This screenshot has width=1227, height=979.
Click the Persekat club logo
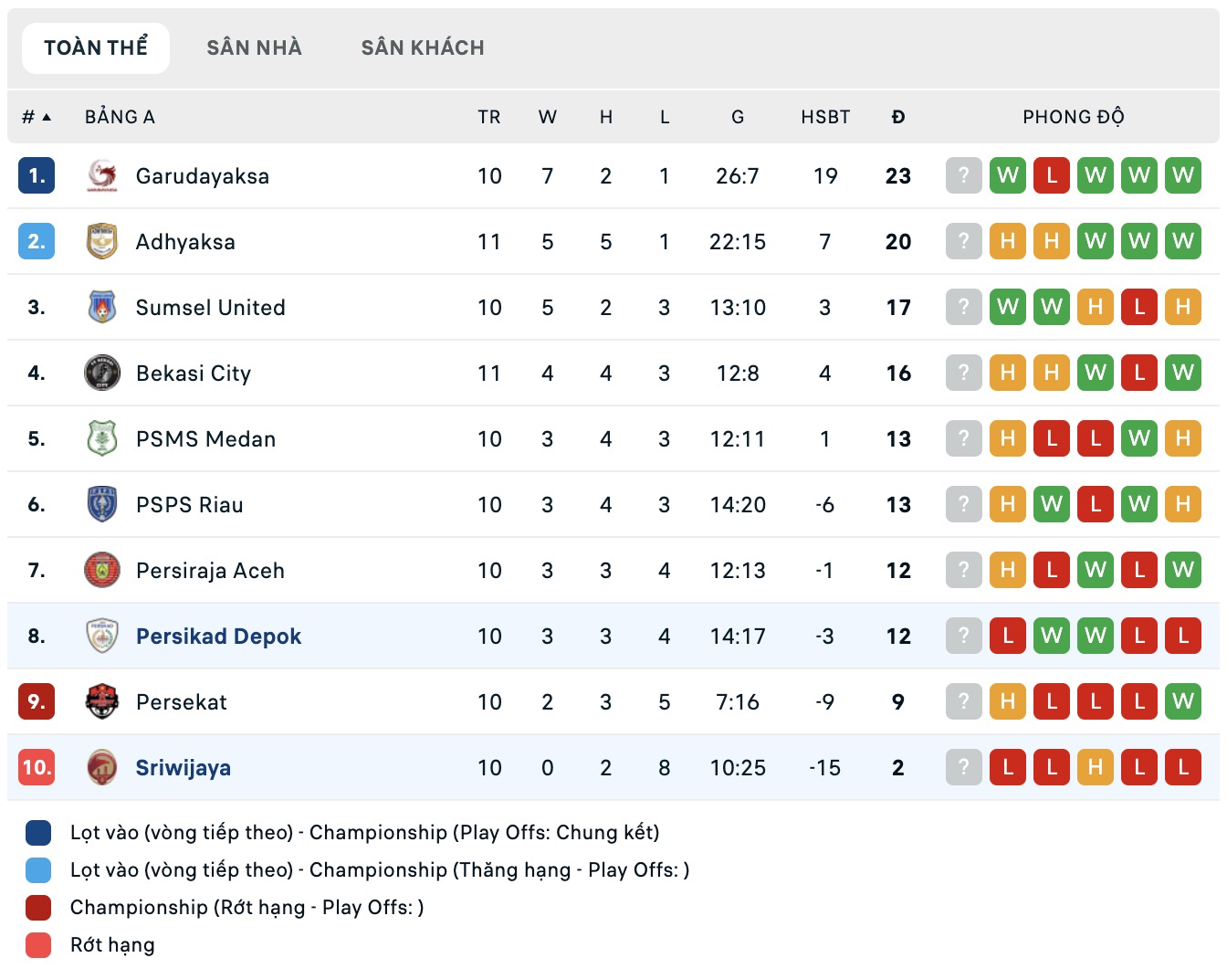(102, 701)
